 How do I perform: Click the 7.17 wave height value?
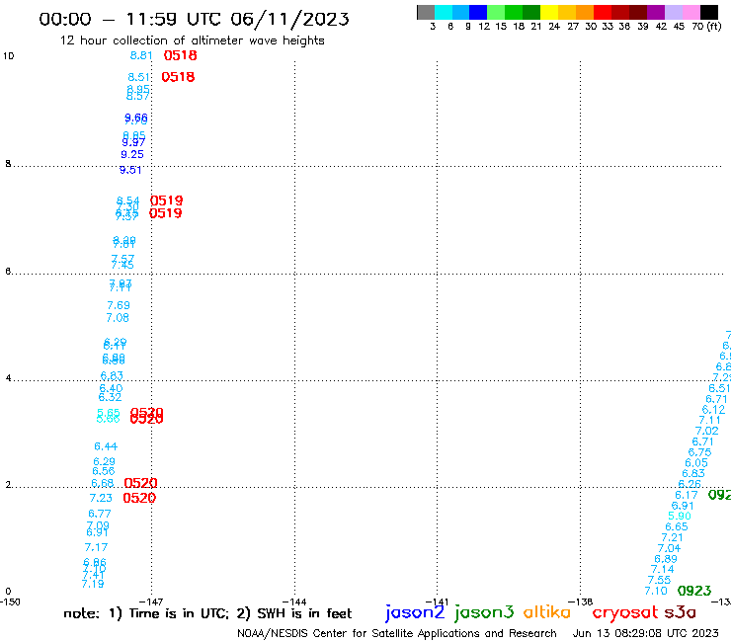pos(96,547)
